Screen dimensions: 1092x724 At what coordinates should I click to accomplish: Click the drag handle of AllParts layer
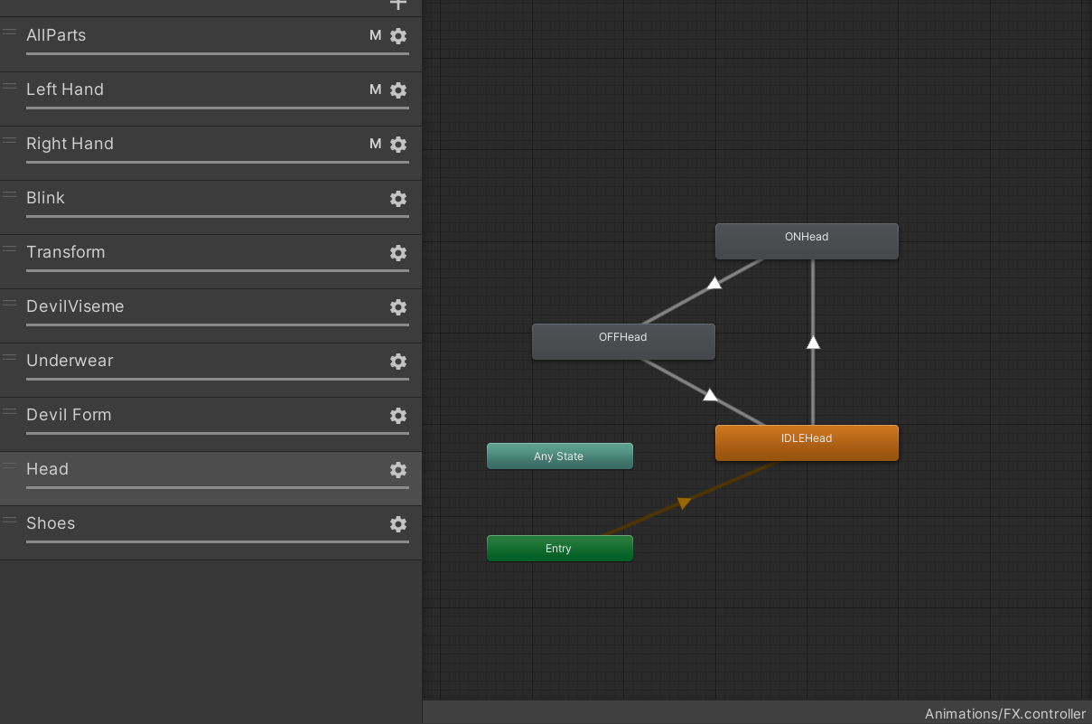click(10, 33)
